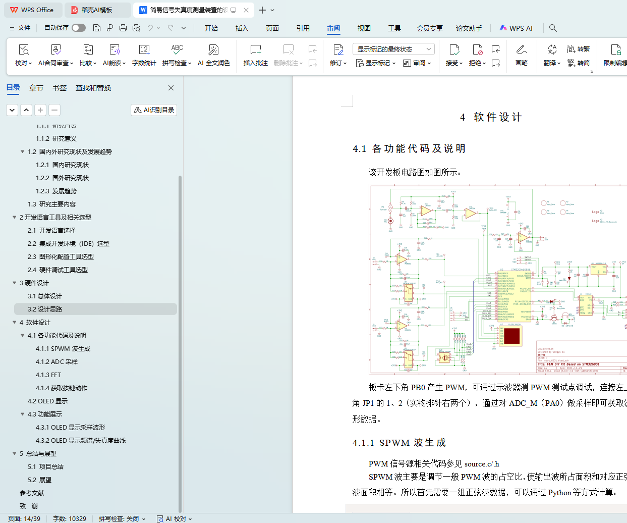This screenshot has width=627, height=523.
Task: Jump to 4.1.3 FFT in the outline
Action: pos(48,375)
